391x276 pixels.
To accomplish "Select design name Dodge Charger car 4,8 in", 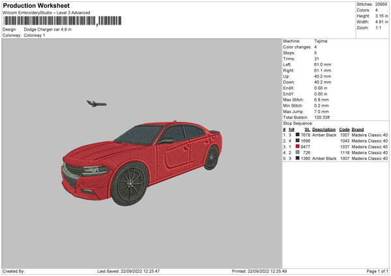I will click(48, 29).
